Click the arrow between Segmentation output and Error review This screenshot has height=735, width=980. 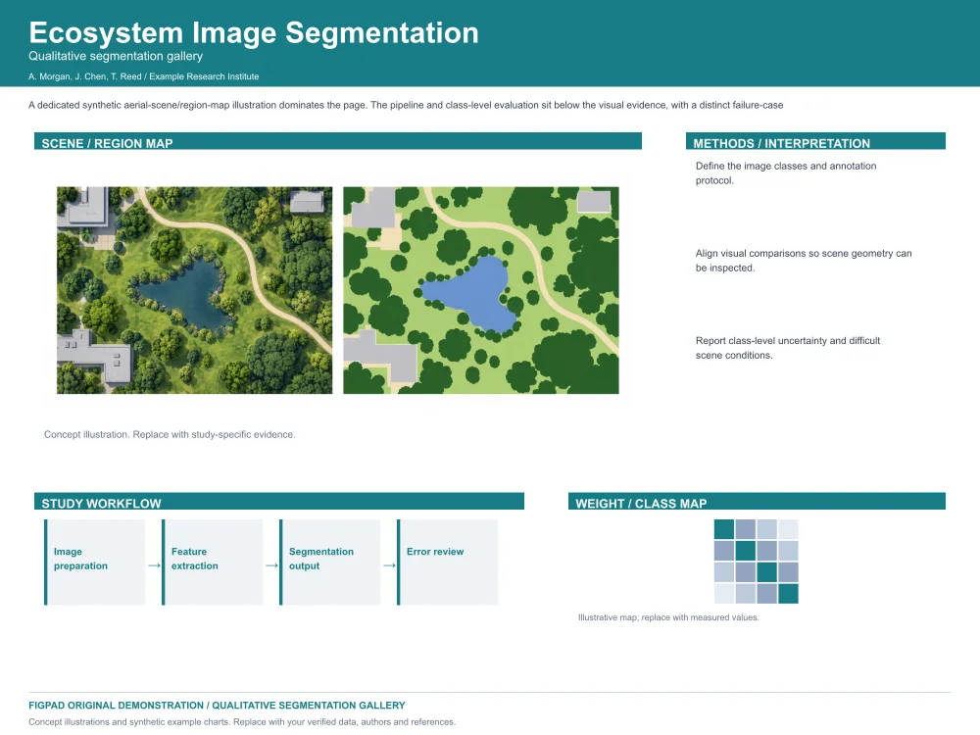click(389, 565)
